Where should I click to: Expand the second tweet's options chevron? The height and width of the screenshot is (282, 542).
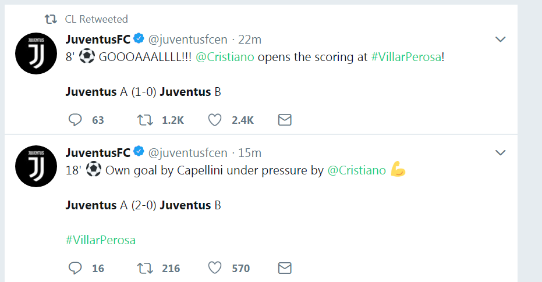pos(500,153)
